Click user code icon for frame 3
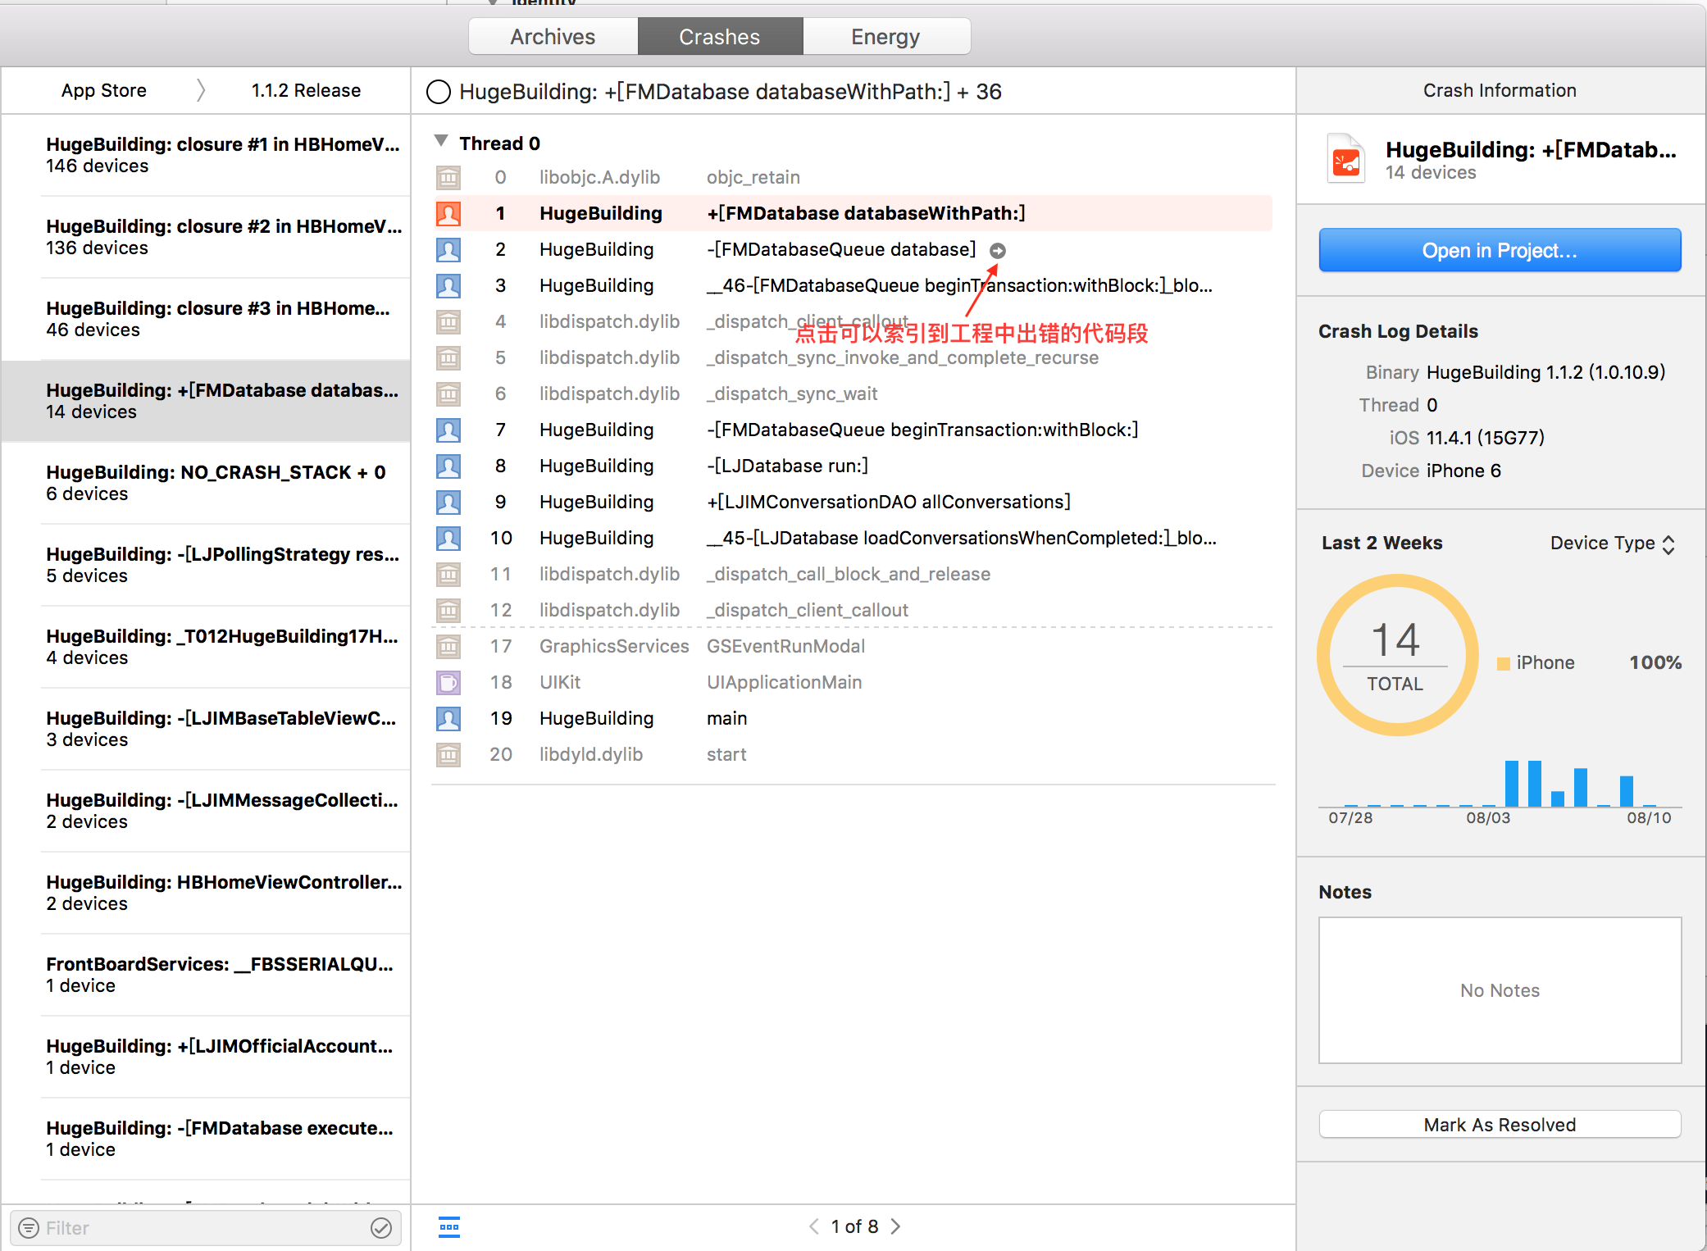The height and width of the screenshot is (1251, 1707). tap(448, 286)
